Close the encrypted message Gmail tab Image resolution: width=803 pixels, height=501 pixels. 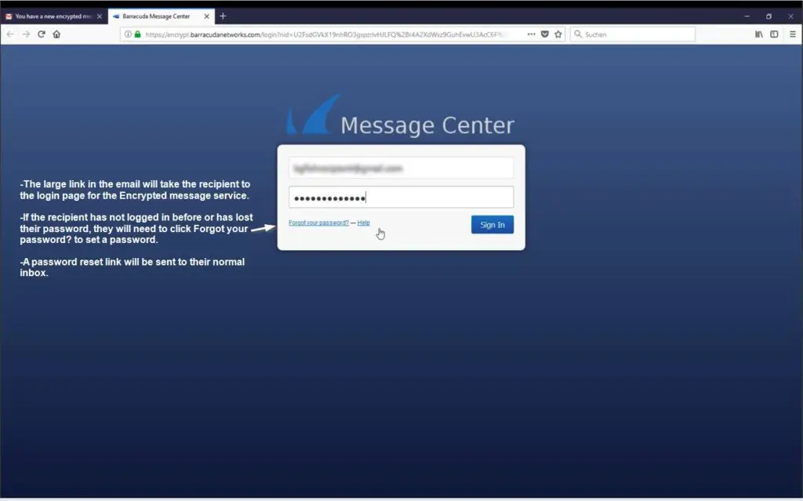click(x=100, y=16)
